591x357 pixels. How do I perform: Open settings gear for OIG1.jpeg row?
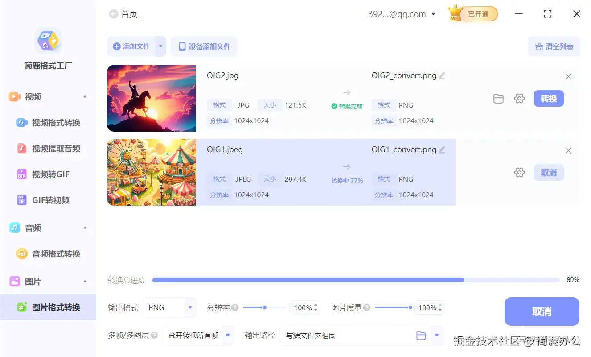519,173
